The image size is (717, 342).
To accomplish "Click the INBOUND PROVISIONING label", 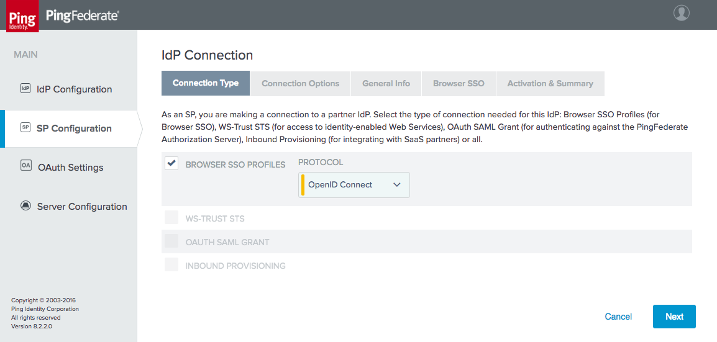I will click(x=235, y=266).
